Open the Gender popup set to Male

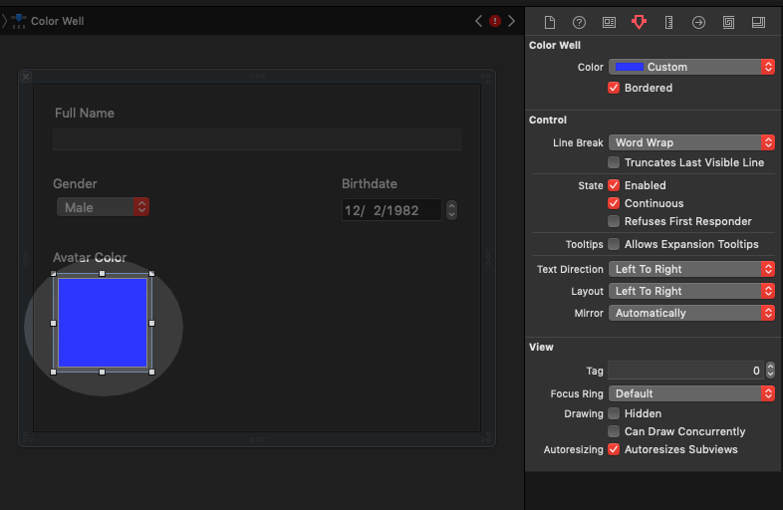coord(103,207)
